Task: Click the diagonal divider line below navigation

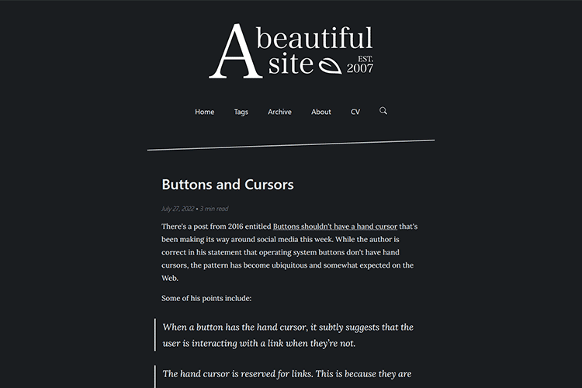Action: point(291,144)
